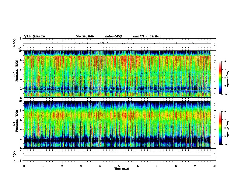Click time axis tick label "1"
This screenshot has width=241, height=186.
click(x=43, y=166)
